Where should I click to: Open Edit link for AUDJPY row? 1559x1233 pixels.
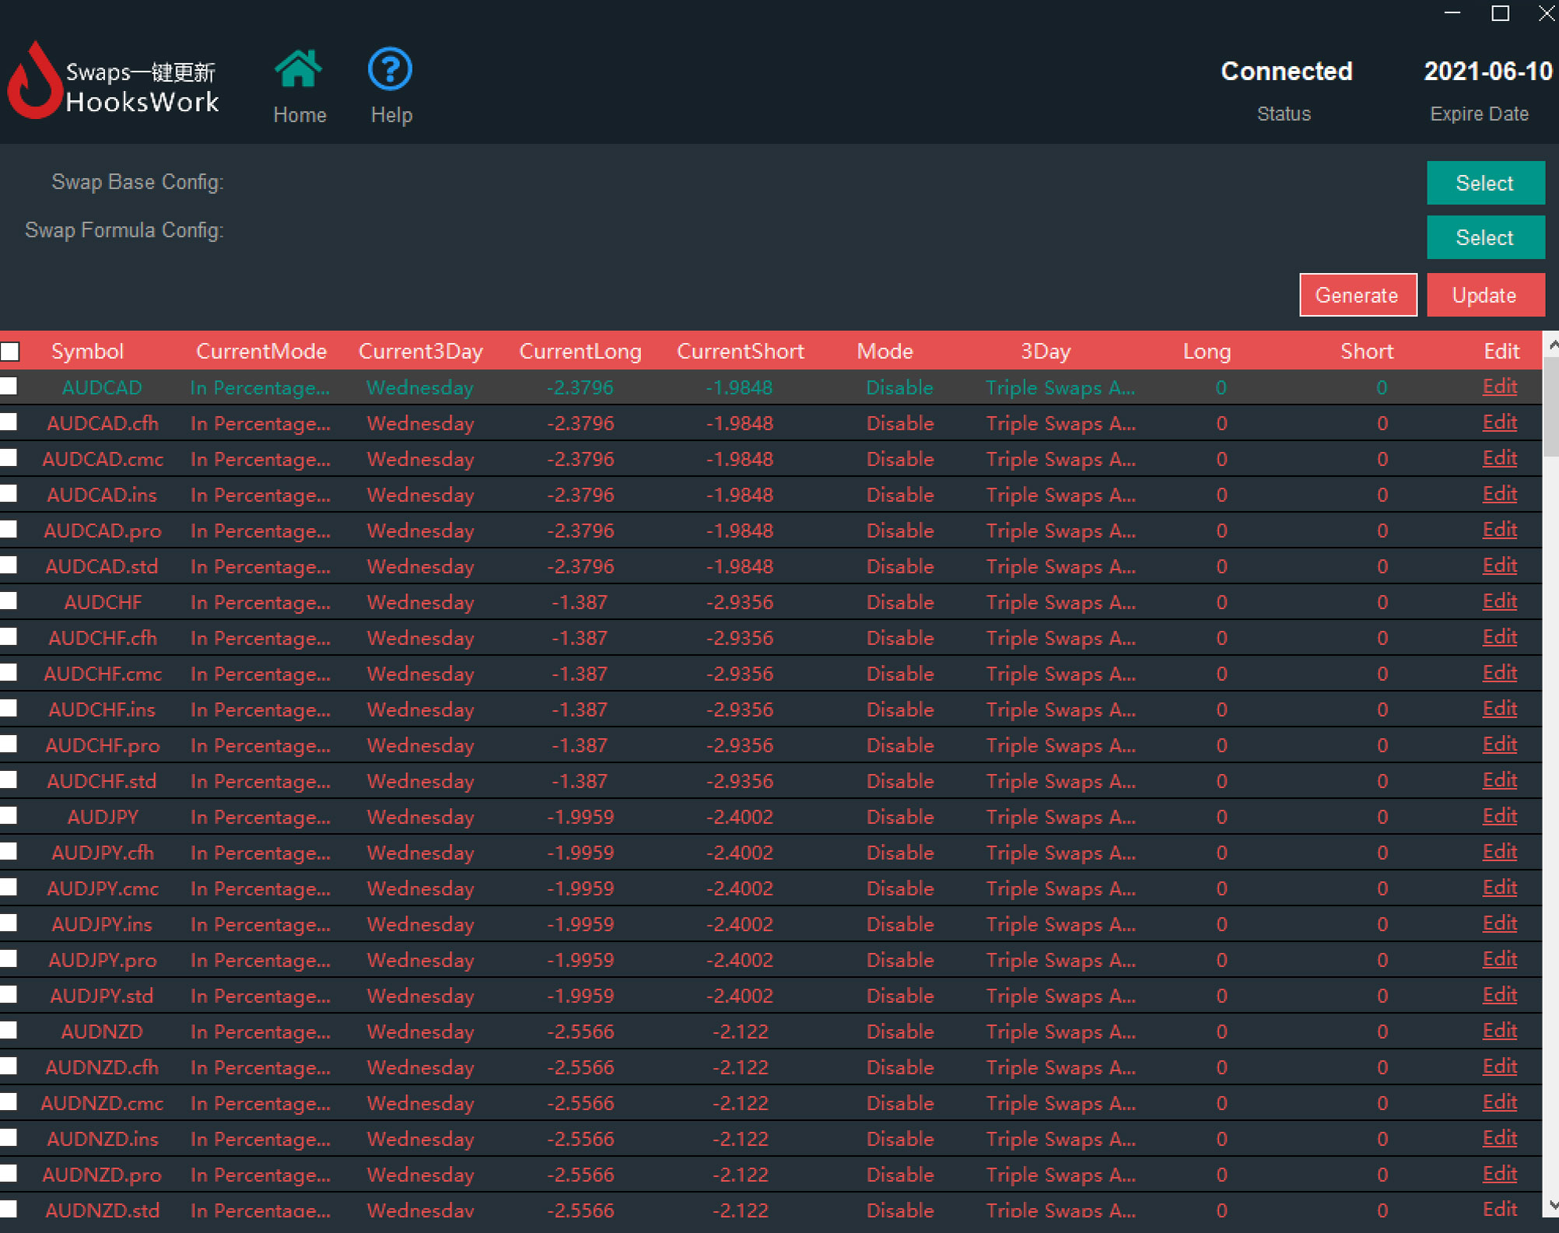(x=1499, y=816)
